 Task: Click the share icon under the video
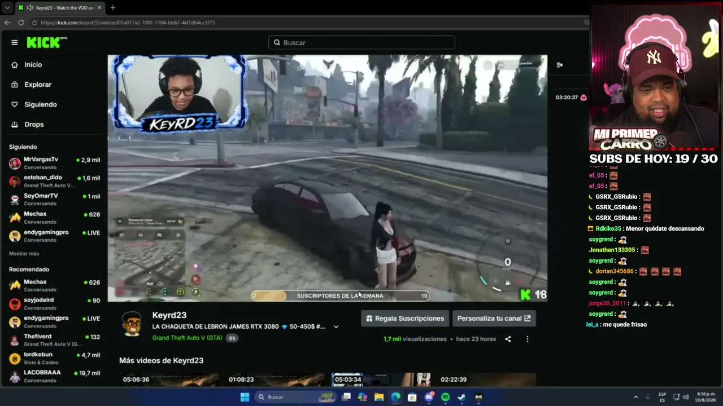[508, 339]
